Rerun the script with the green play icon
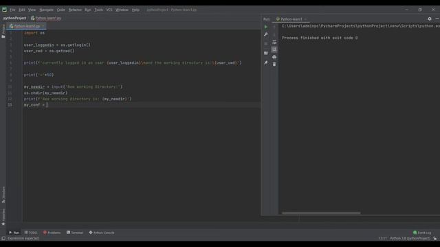440x247 pixels. [x=266, y=27]
